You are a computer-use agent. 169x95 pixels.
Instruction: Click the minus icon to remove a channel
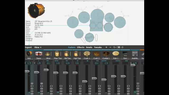pyautogui.click(x=110, y=47)
